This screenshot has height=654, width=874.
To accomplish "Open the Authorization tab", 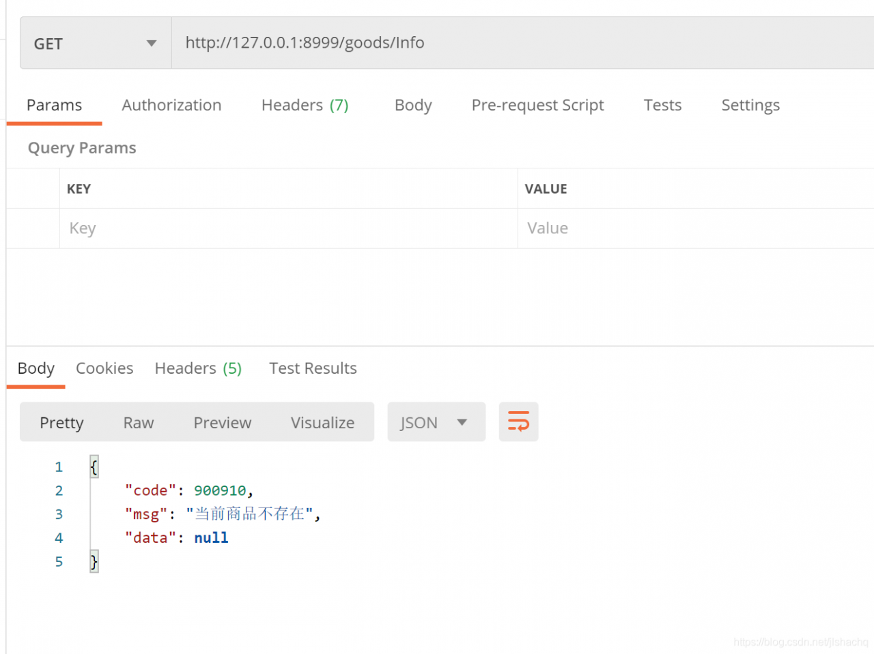I will point(171,106).
